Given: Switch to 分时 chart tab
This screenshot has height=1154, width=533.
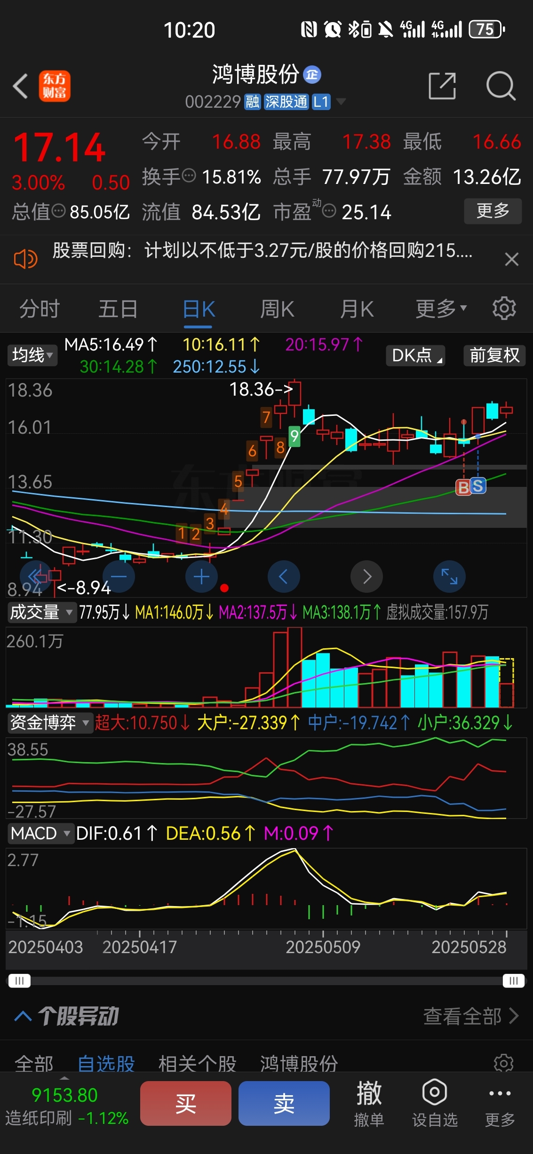Looking at the screenshot, I should [40, 309].
